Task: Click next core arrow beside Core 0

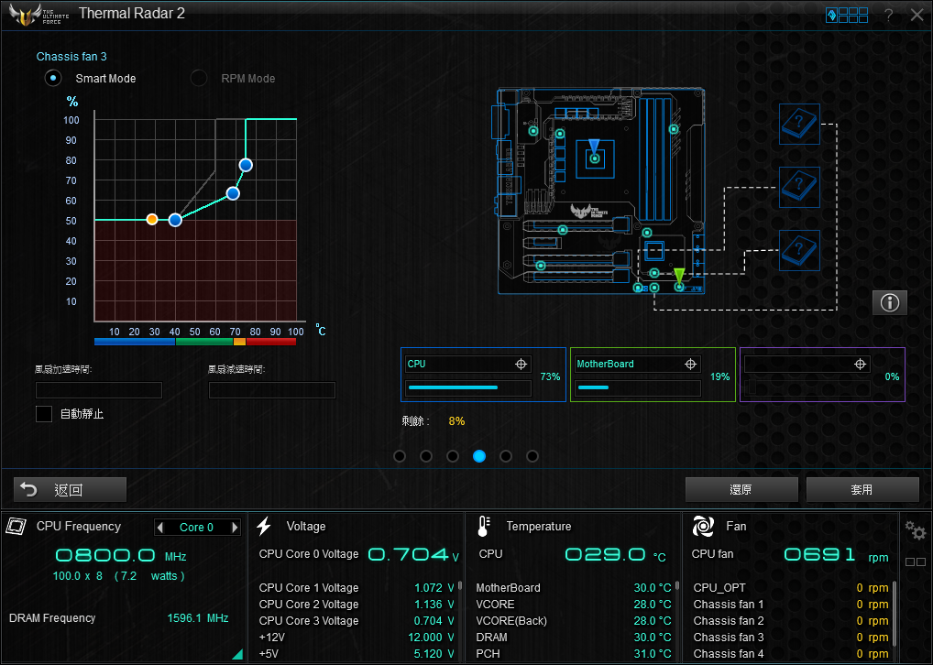Action: pos(235,528)
